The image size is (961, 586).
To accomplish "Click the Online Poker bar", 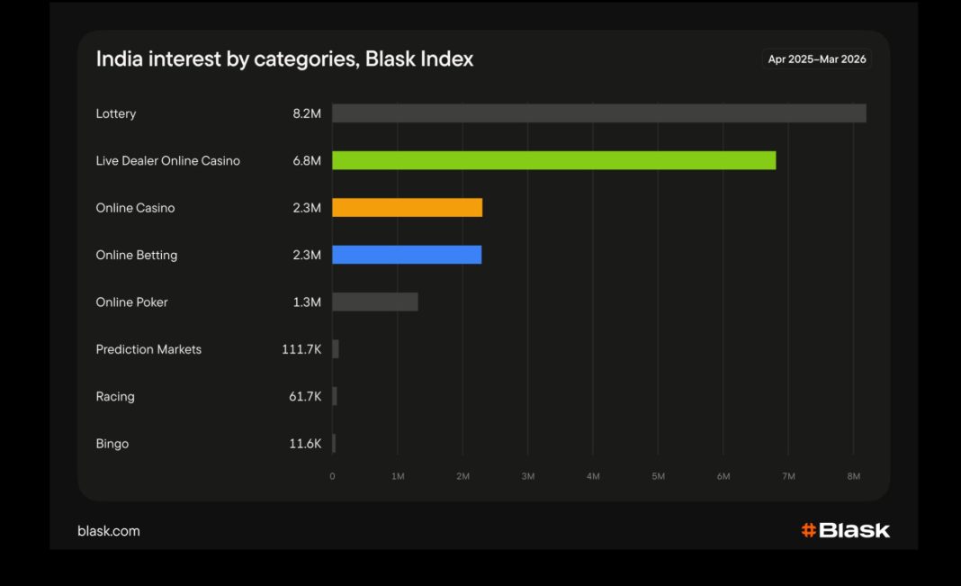I will coord(375,302).
